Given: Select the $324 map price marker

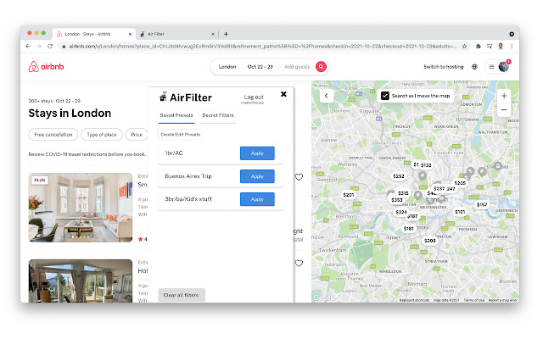Looking at the screenshot, I should click(401, 212).
